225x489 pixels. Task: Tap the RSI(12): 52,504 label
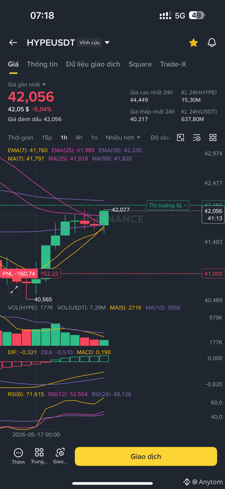tap(68, 394)
